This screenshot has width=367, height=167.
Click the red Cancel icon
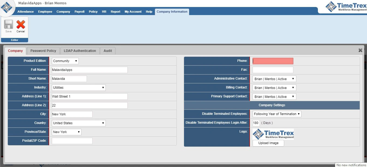point(21,24)
